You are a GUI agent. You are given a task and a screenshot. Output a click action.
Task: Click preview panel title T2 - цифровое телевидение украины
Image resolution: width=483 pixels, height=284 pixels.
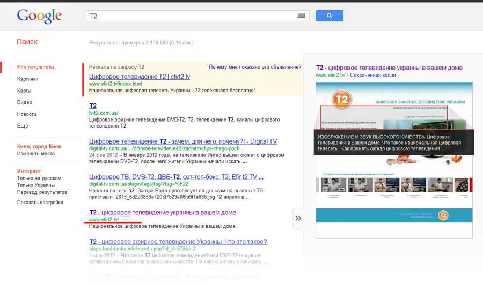[390, 68]
